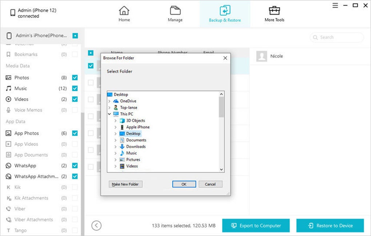Click the Music note icon

(8, 88)
